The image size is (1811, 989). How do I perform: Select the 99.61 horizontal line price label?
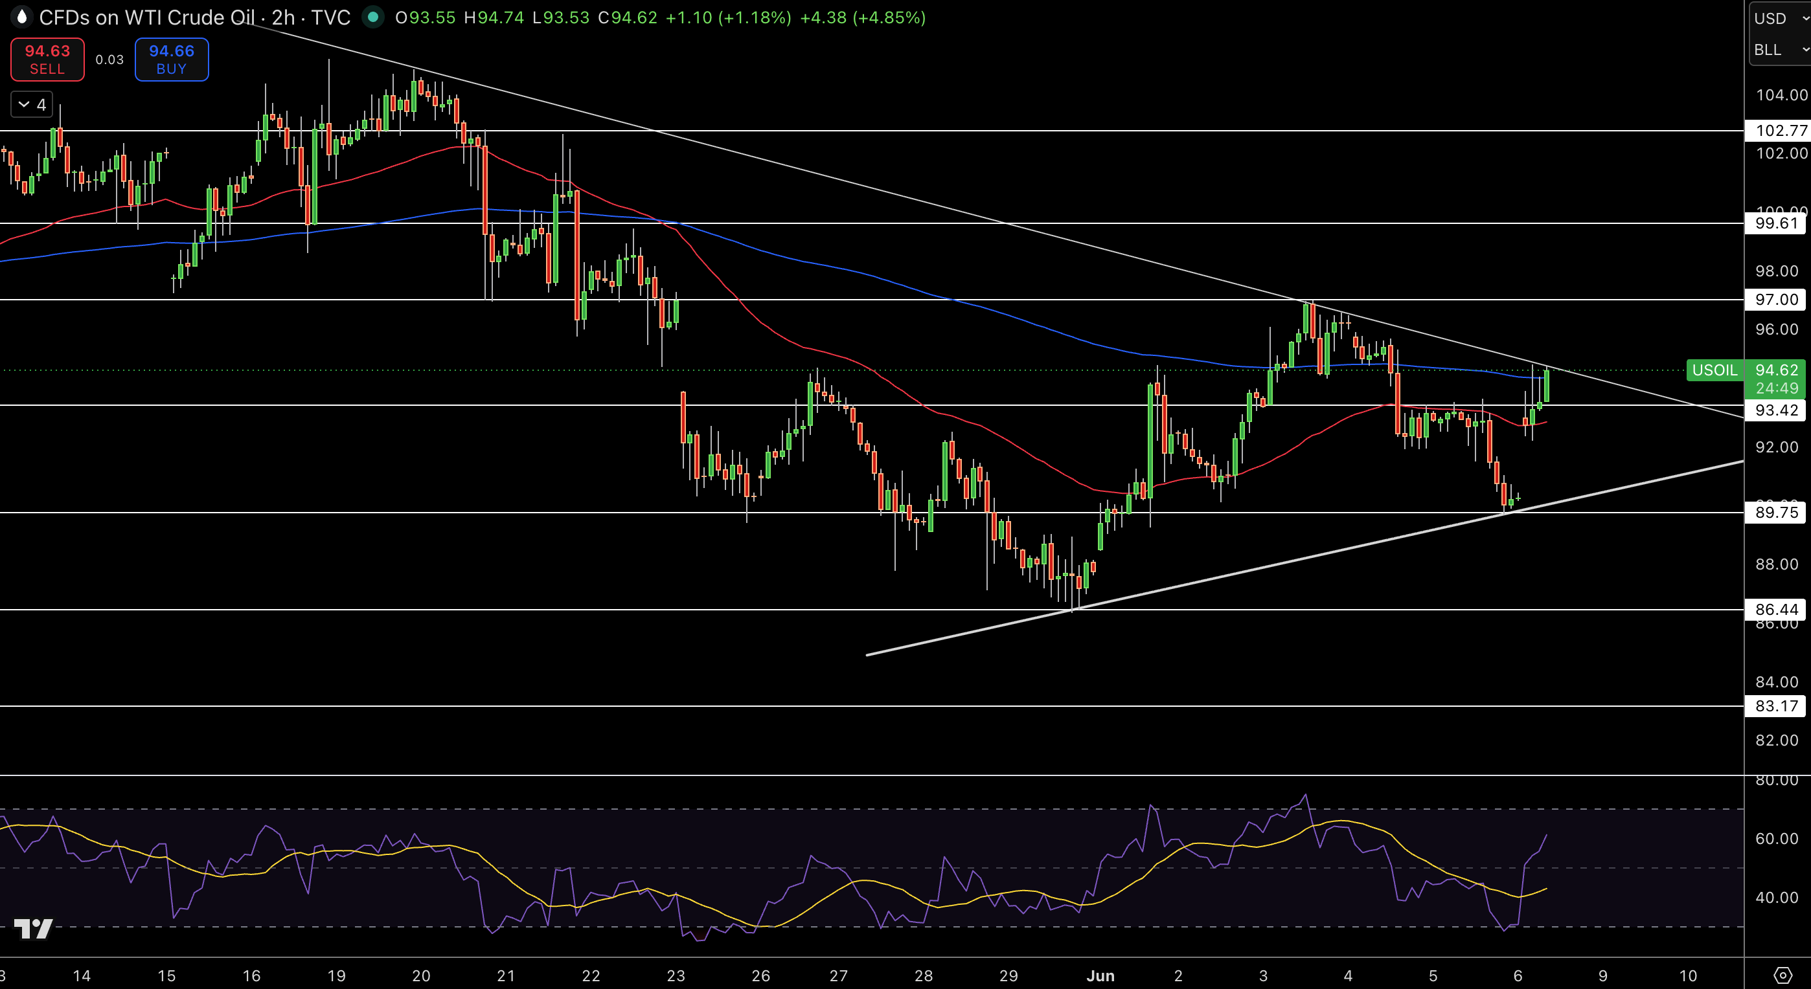(1776, 223)
